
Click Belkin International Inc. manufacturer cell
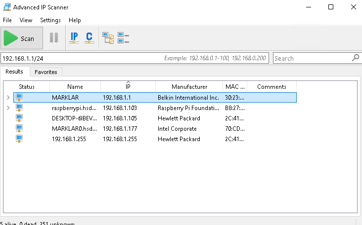coord(188,98)
